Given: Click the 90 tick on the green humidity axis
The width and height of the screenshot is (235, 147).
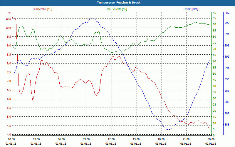Looking at the screenshot, I should tap(214, 24).
